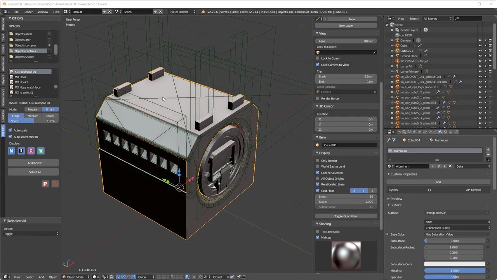The width and height of the screenshot is (497, 280).
Task: Select the Camera item's lens icon in outliner
Action: (418, 40)
